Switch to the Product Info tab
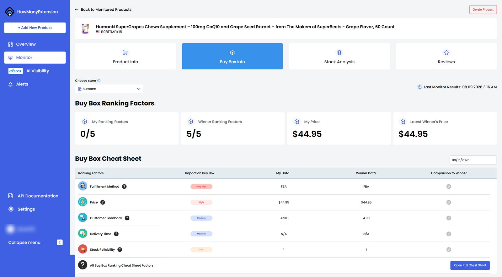The image size is (502, 277). (125, 56)
